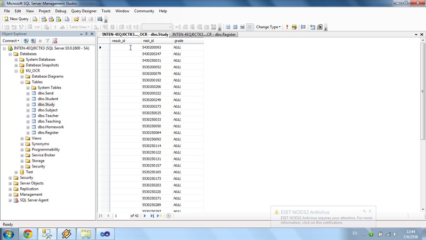
Task: Click the Execute SQL red exclamation icon
Action: [x=287, y=27]
